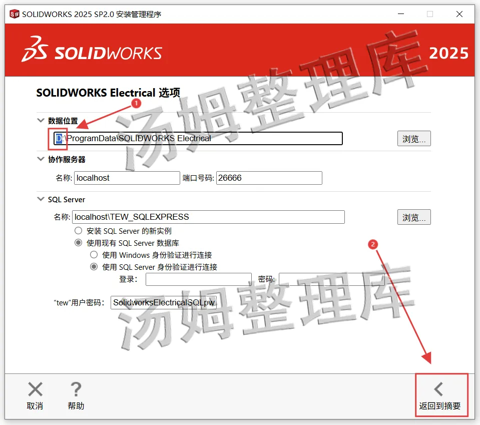480x425 pixels.
Task: Click the 登录 login field
Action: click(x=198, y=279)
